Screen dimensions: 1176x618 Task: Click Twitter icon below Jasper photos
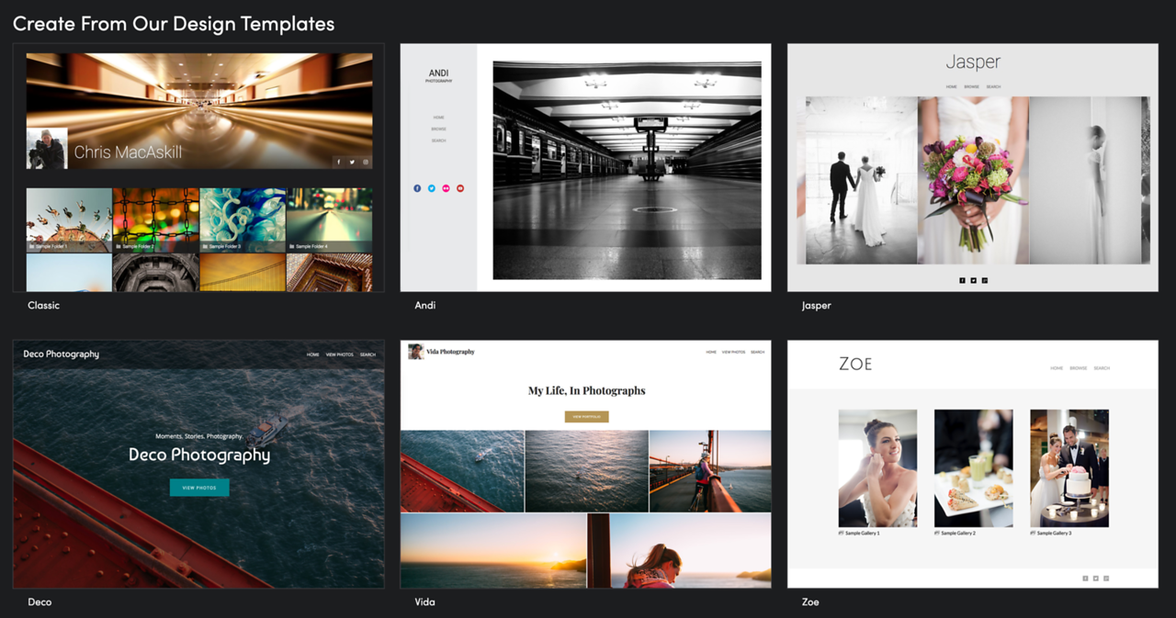pos(973,280)
